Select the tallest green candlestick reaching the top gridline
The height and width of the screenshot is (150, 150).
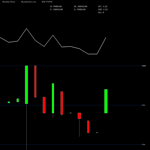coord(26,85)
